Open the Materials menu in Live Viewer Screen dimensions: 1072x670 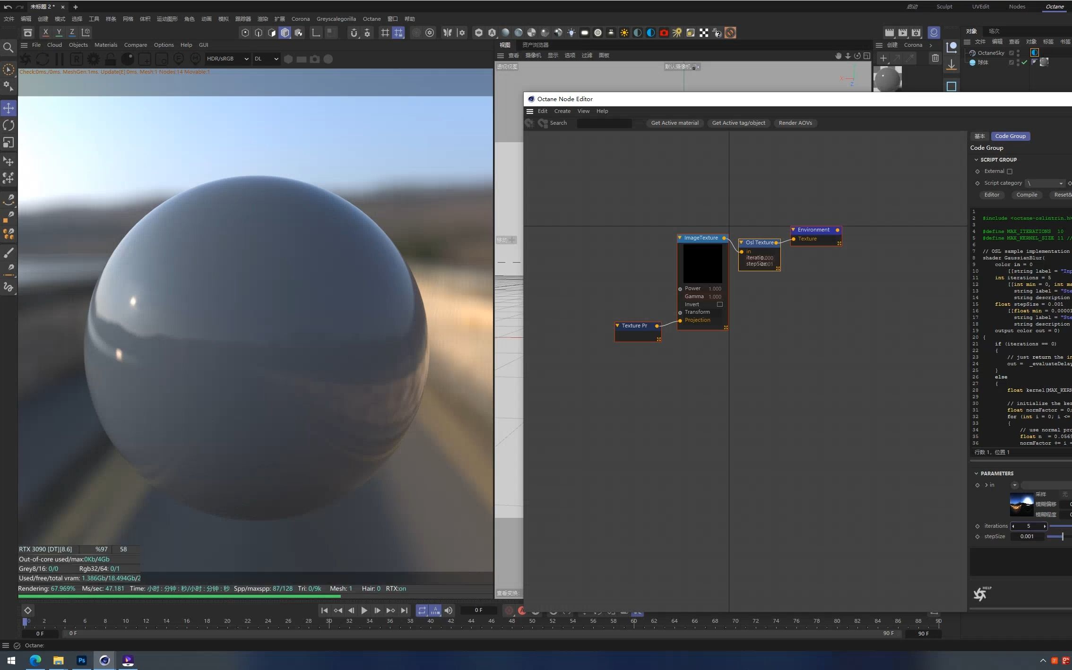coord(105,45)
